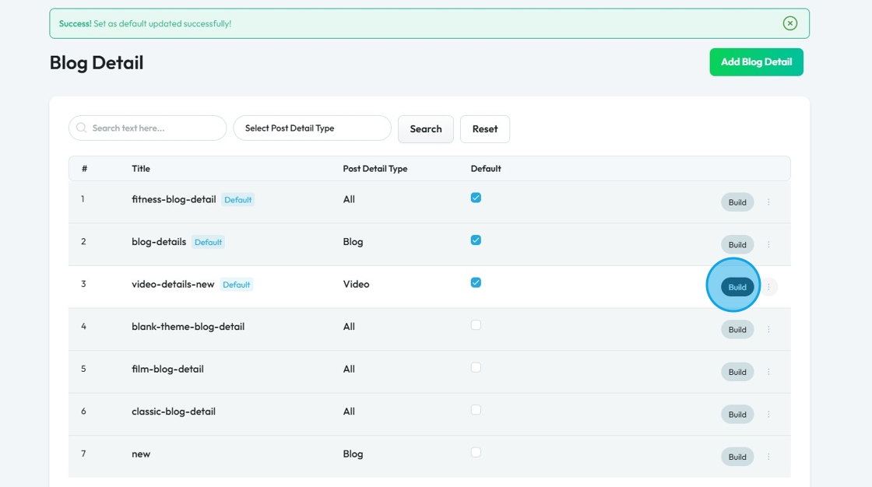Enable Default checkbox for blank-theme-blog-detail
This screenshot has width=872, height=487.
[476, 325]
